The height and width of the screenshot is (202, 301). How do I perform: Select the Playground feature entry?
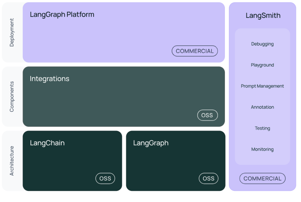pyautogui.click(x=262, y=65)
